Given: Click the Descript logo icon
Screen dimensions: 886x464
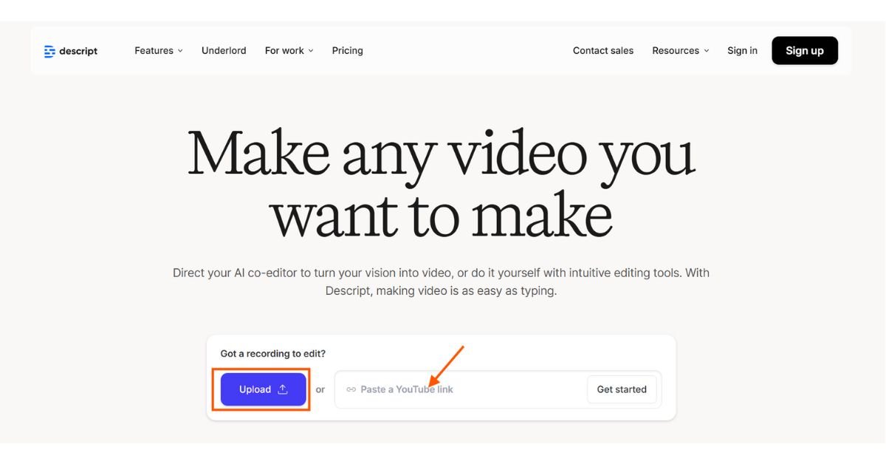Looking at the screenshot, I should point(49,51).
